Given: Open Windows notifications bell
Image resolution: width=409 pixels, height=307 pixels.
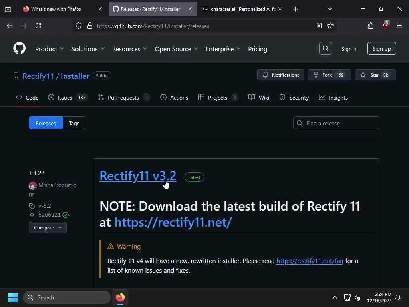Looking at the screenshot, I should [x=398, y=297].
